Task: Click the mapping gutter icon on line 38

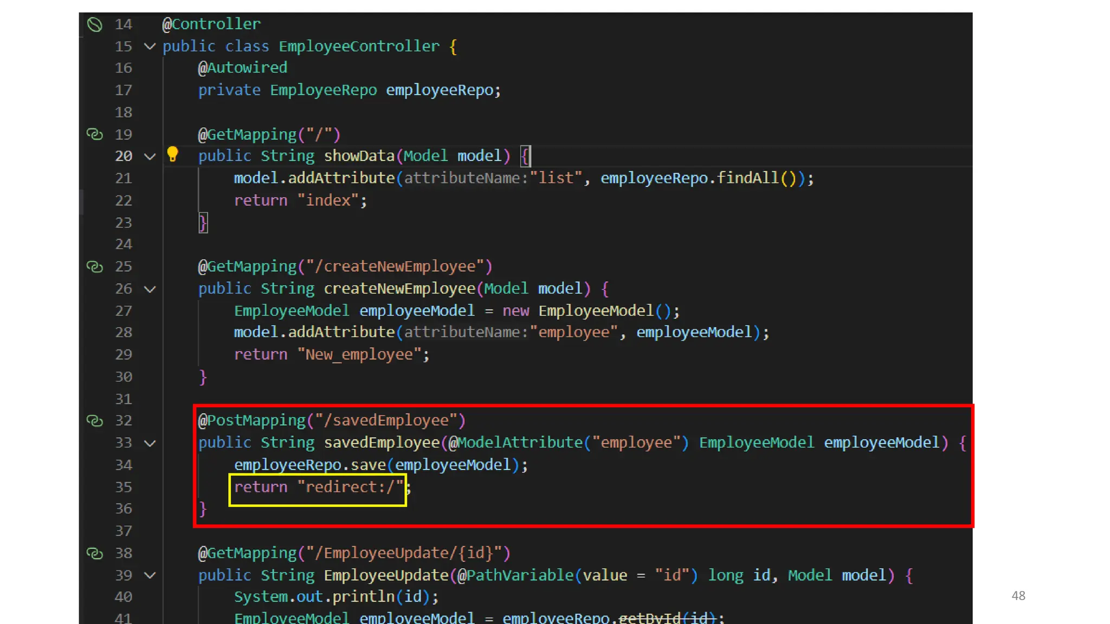Action: click(95, 553)
